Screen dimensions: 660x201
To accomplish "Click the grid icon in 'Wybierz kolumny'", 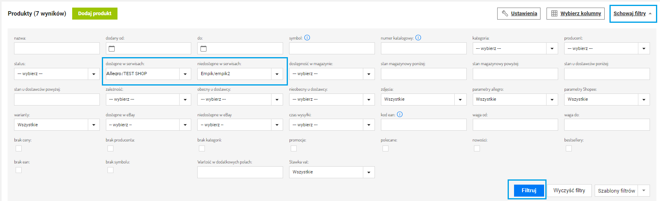I will (554, 14).
